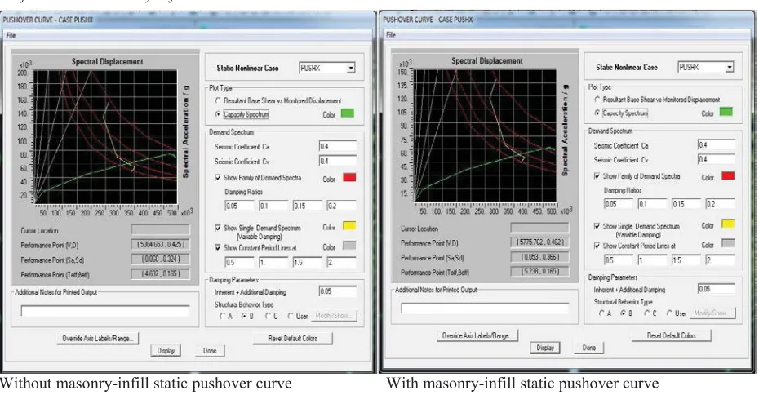Toggle Show Constant Period Lines, left window
Screen dimensions: 759x395
coord(218,247)
